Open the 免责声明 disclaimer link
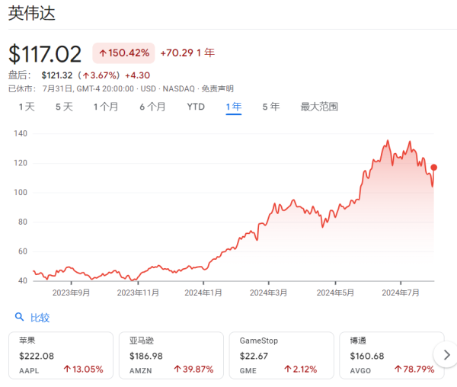 [x=217, y=88]
